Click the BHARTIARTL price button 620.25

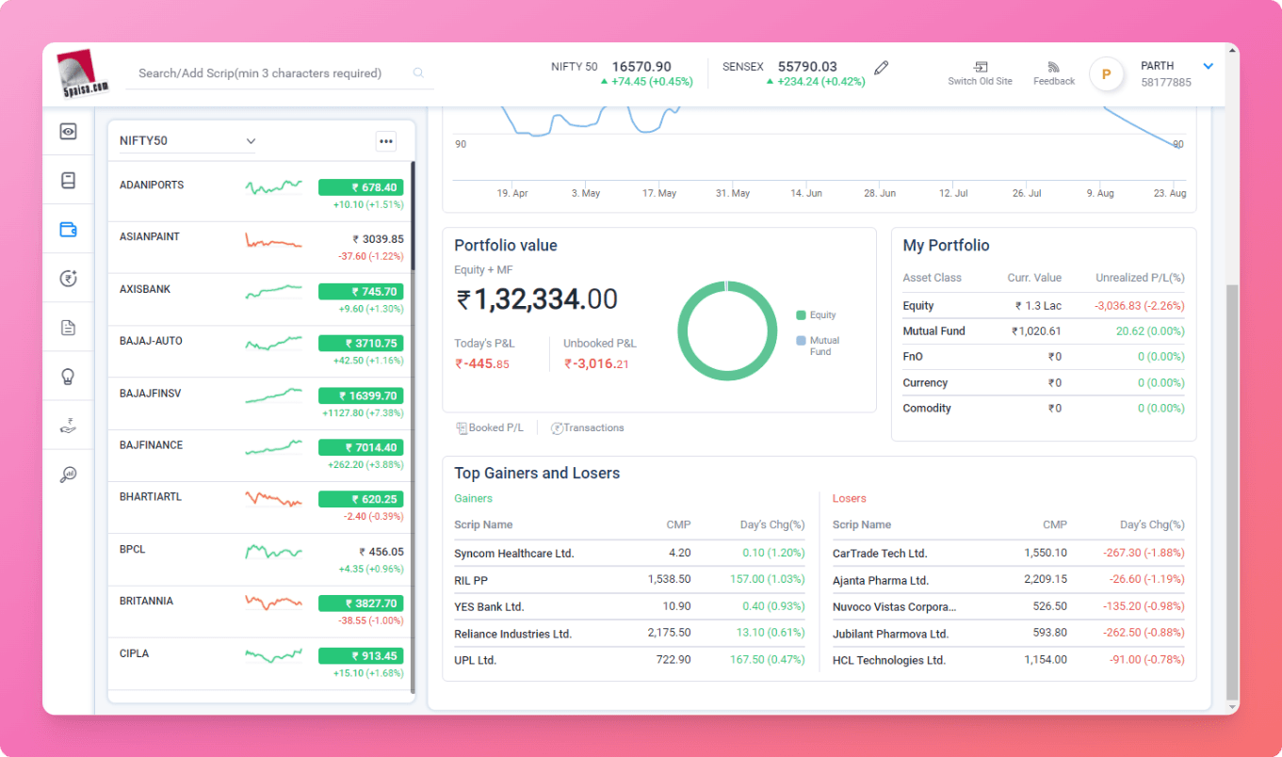[x=361, y=499]
